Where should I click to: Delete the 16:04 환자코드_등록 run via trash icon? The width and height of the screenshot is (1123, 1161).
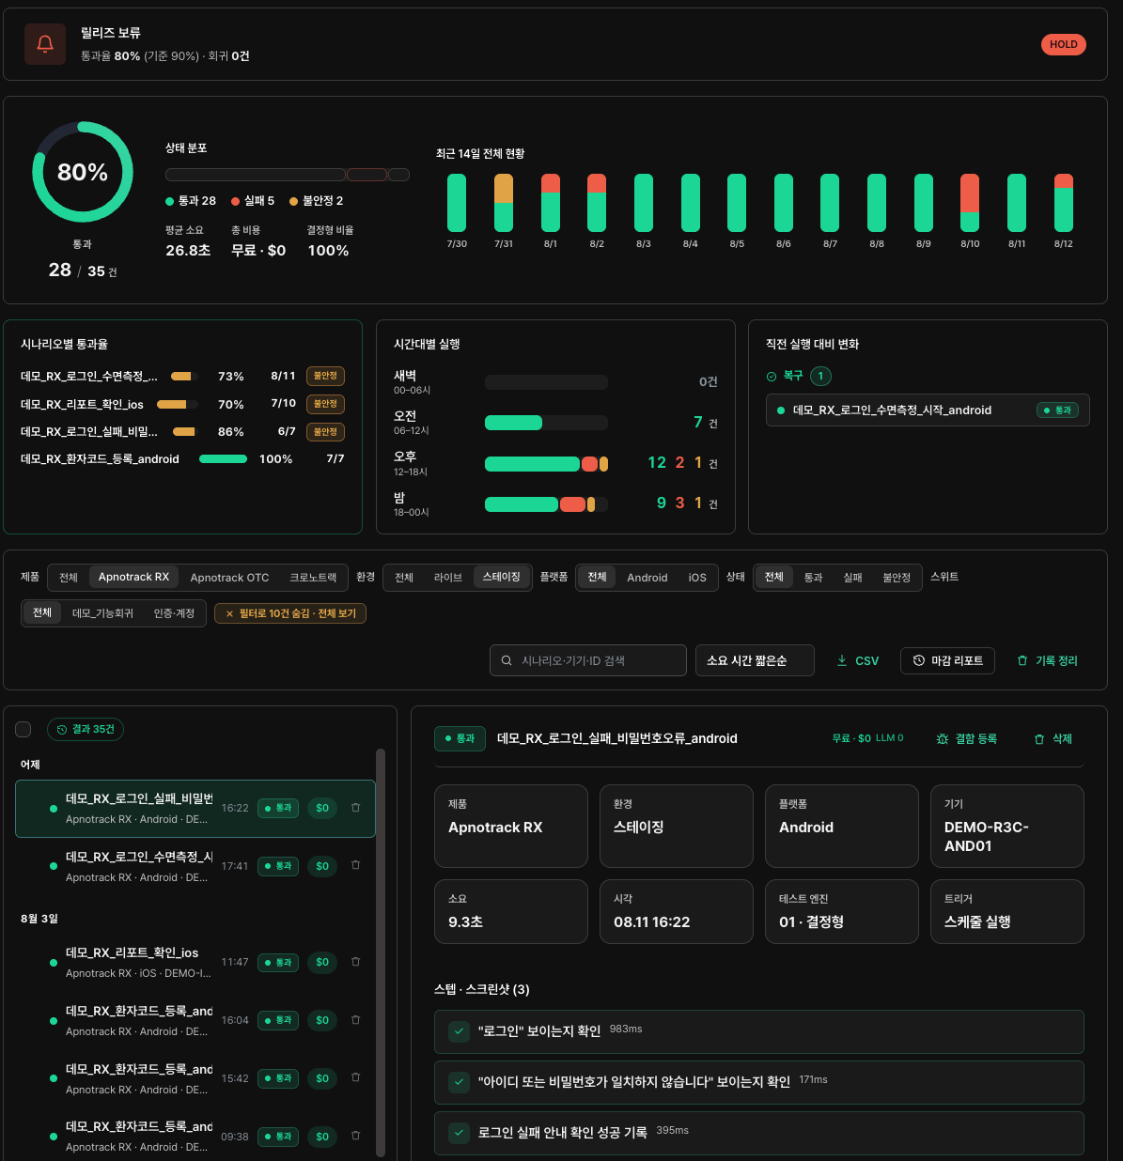click(x=355, y=1019)
